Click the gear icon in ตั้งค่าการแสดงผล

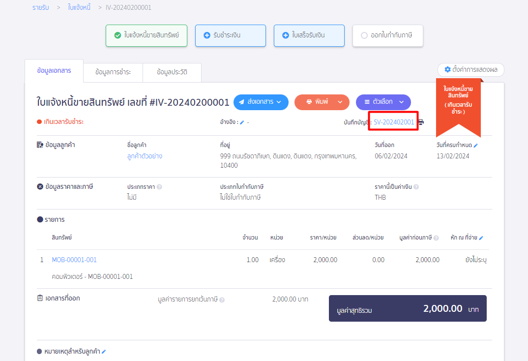447,69
